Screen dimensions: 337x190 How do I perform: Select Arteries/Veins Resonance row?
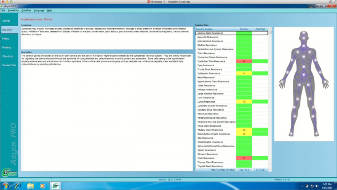tap(232, 41)
